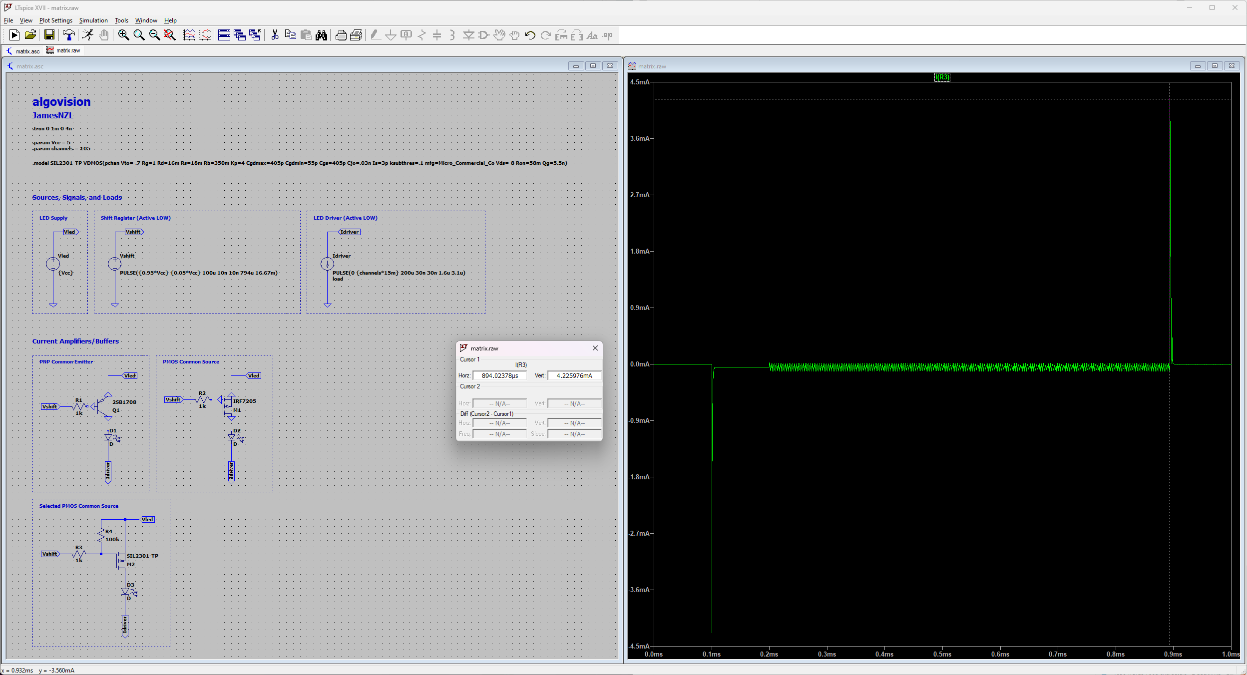This screenshot has width=1247, height=675.
Task: Open the Help menu
Action: pyautogui.click(x=170, y=20)
